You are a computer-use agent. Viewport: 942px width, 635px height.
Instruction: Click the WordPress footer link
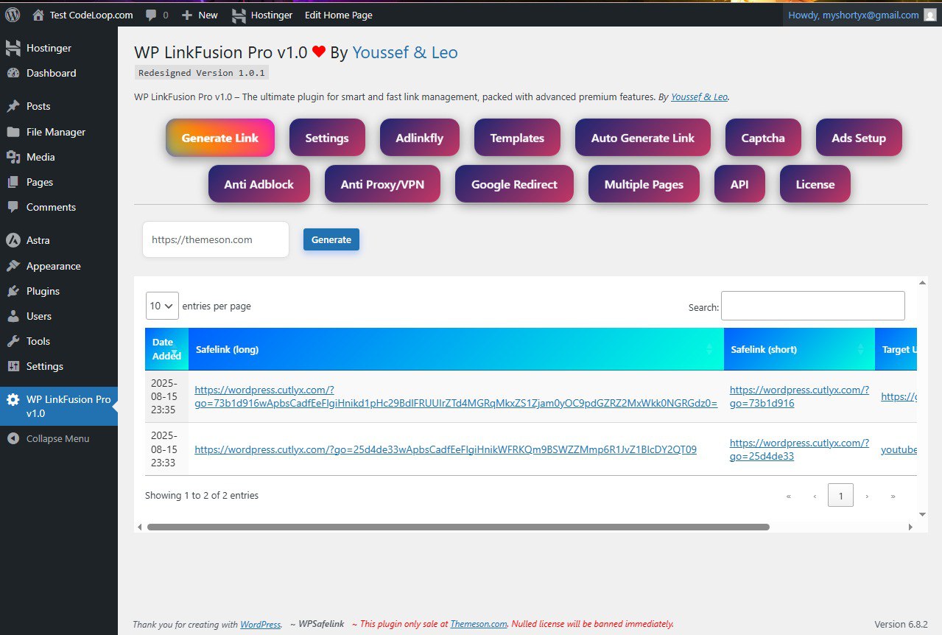(x=260, y=624)
